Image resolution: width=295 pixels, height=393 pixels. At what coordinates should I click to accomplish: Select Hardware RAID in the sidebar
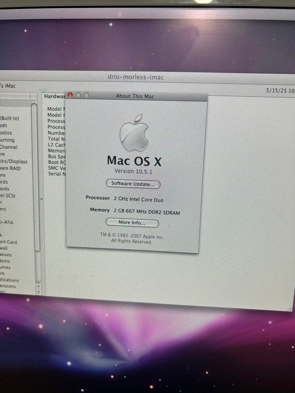click(10, 168)
